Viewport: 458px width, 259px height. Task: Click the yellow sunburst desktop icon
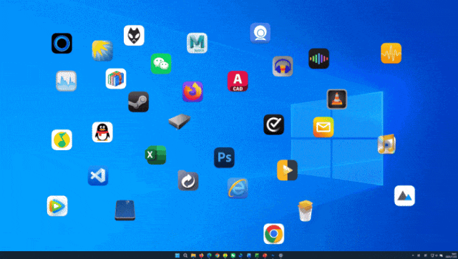(x=102, y=51)
